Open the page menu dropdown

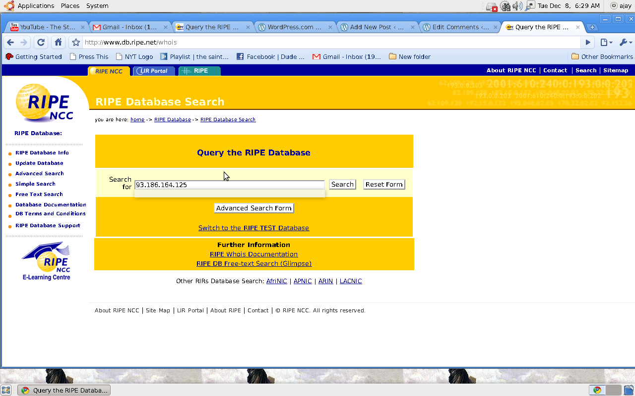[606, 43]
